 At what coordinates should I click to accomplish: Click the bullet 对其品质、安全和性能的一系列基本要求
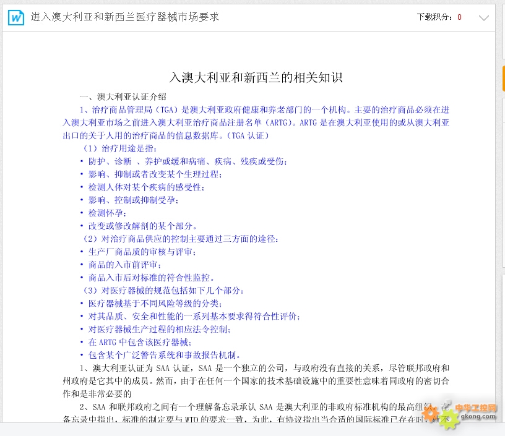(x=191, y=316)
